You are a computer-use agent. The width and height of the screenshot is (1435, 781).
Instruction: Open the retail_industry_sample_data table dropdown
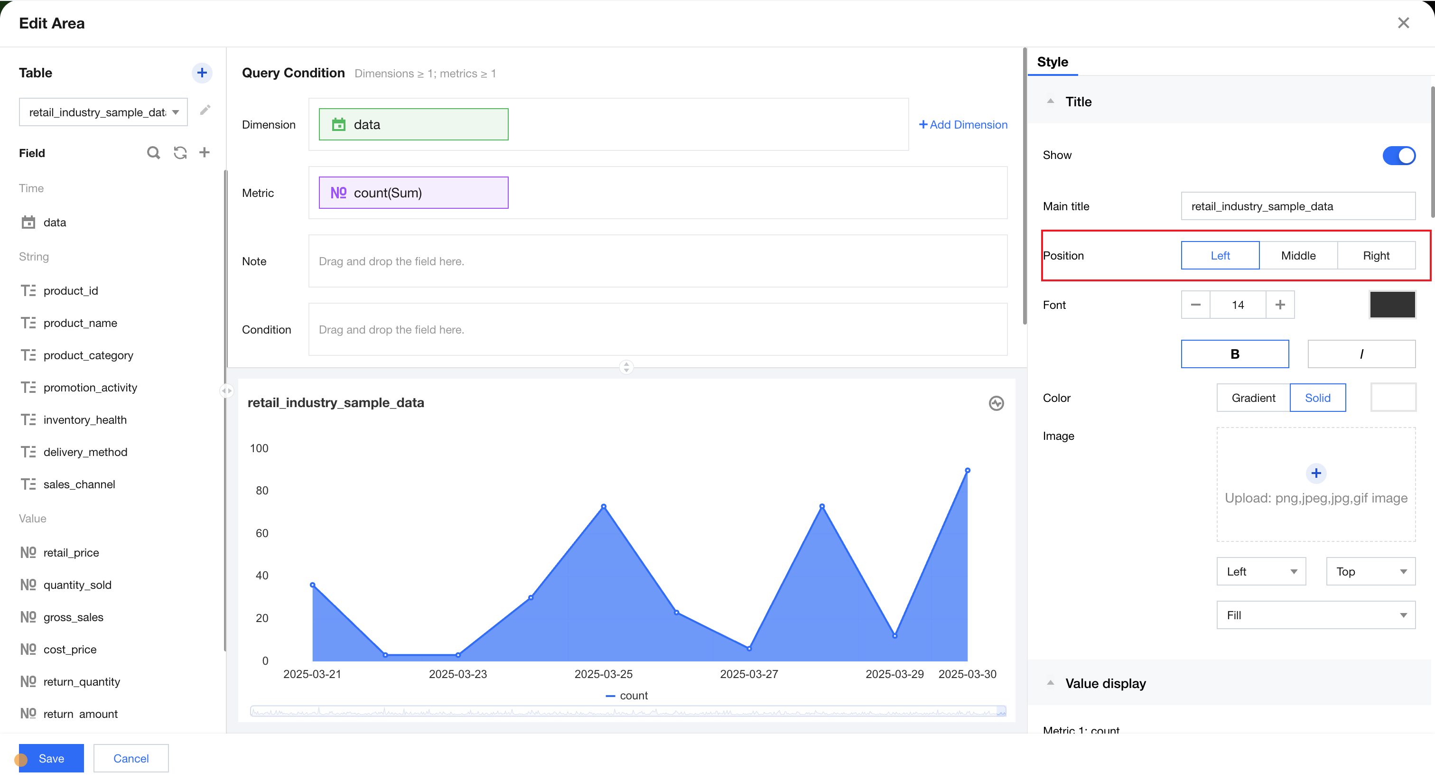(103, 112)
